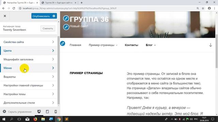Open browser zoom indicator icon
Image resolution: width=218 pixels, height=122 pixels.
(198, 8)
